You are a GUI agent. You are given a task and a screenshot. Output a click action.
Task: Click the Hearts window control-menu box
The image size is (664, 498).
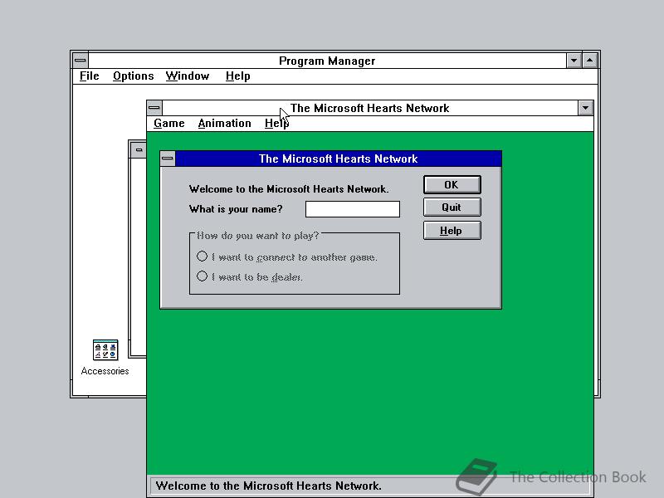[x=154, y=107]
